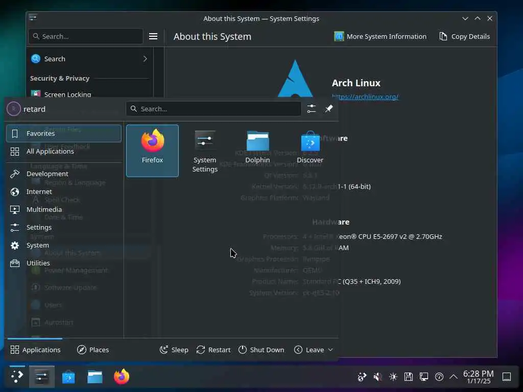Viewport: 523px width, 392px height.
Task: Open the network tray icon
Action: click(424, 377)
